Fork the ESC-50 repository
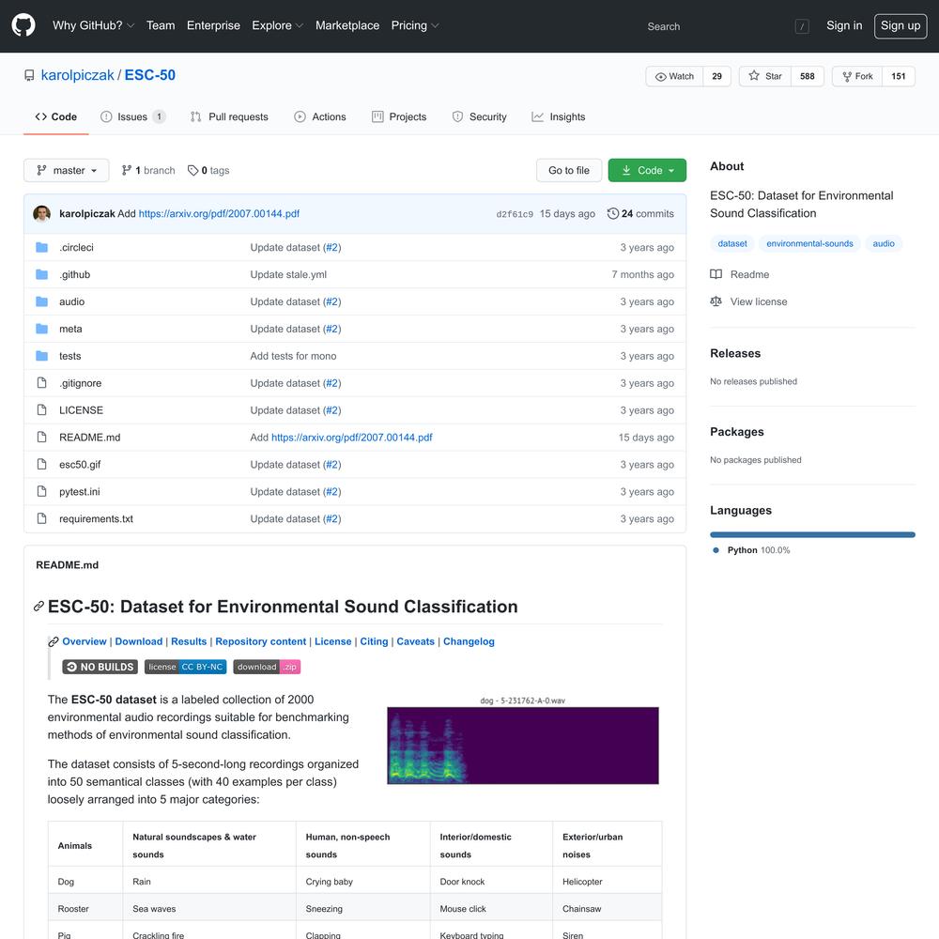Screen dimensions: 939x939 coord(857,77)
